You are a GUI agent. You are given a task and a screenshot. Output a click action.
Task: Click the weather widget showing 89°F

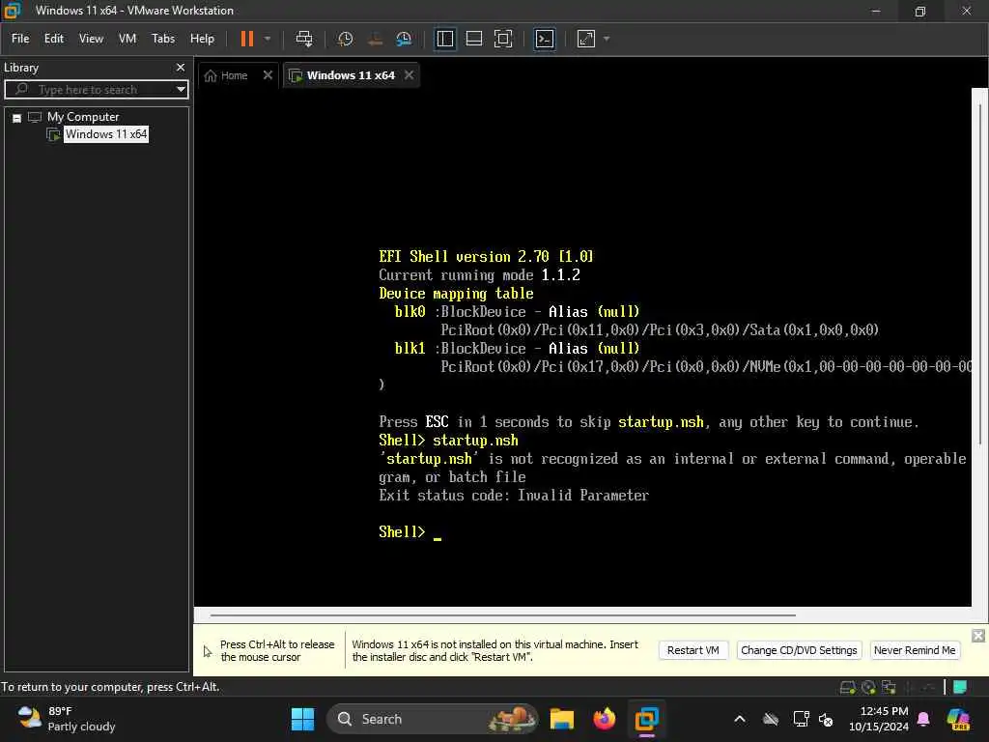[67, 719]
